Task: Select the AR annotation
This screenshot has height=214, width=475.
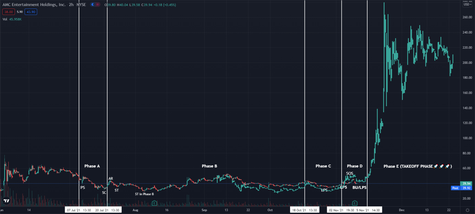Action: tap(111, 179)
